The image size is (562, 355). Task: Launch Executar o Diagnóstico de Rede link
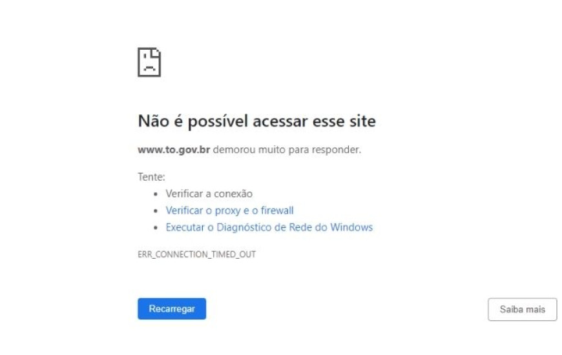[269, 227]
